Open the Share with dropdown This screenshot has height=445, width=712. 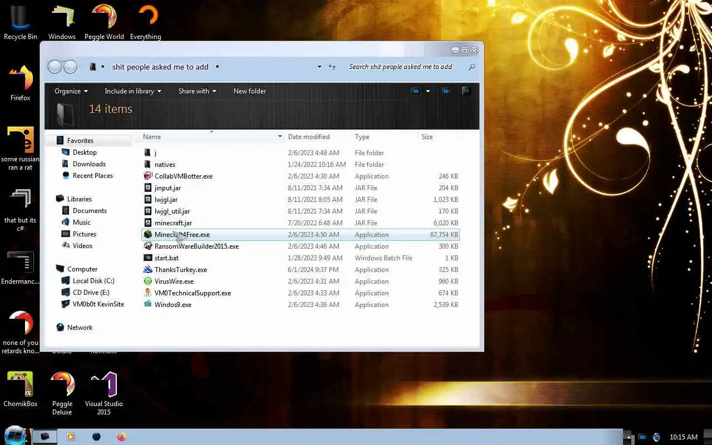tap(197, 91)
